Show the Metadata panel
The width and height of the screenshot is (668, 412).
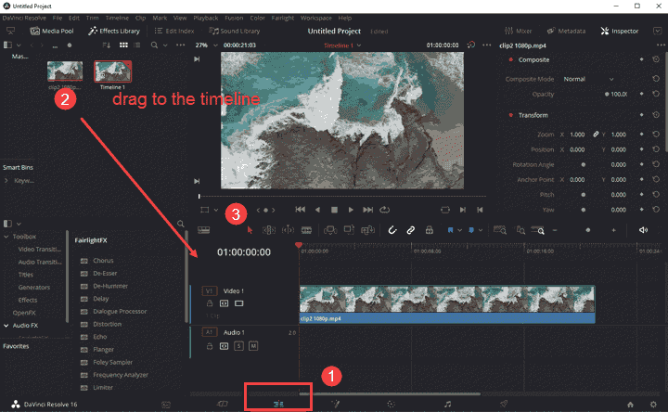coord(566,32)
